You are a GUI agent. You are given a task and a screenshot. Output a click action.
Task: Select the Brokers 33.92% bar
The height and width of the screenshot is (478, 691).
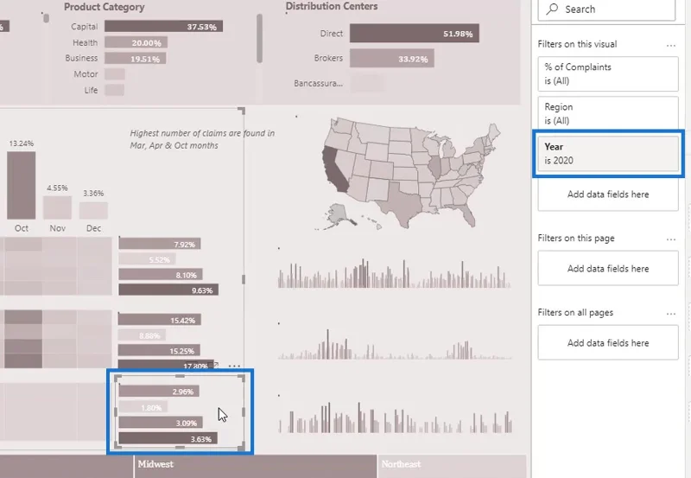[392, 58]
